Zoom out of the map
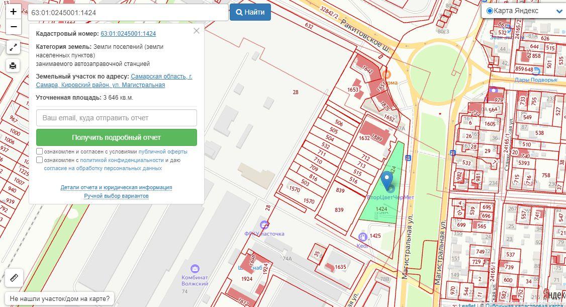The image size is (566, 307). 13,27
